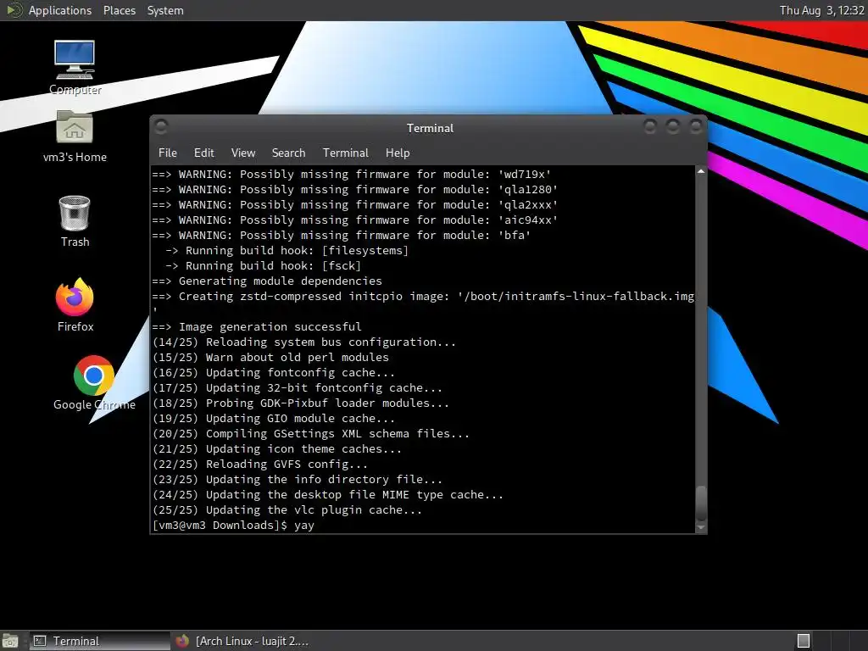Open the Terminal File menu
868x651 pixels.
[x=168, y=153]
